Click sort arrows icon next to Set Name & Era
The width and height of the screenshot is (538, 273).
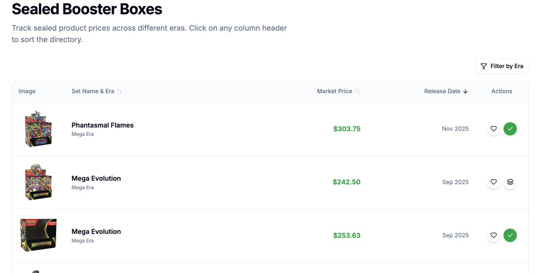point(119,91)
